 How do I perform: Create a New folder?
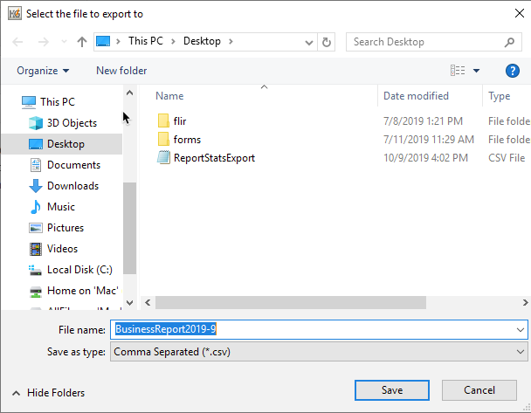tap(121, 71)
